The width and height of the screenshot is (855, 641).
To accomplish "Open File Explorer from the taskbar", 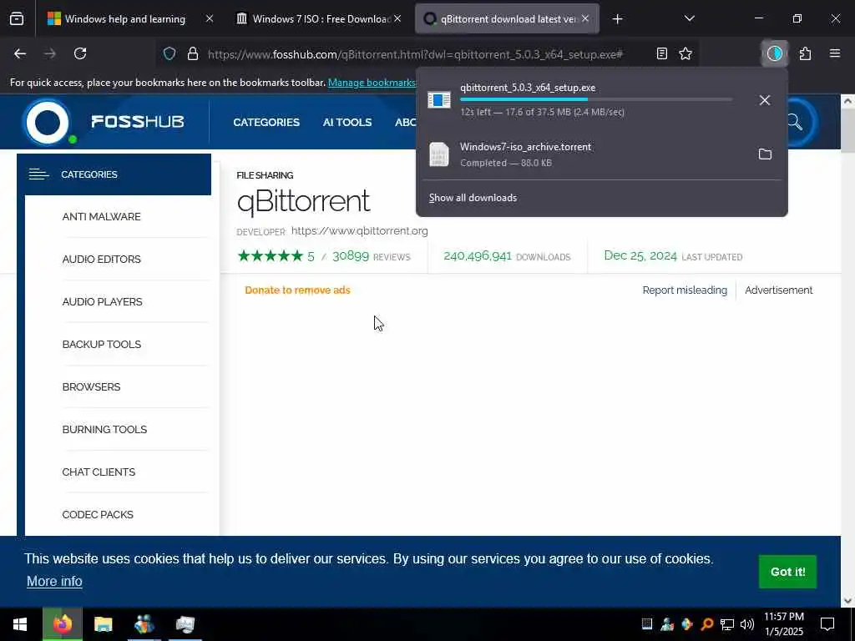I will coord(103,624).
